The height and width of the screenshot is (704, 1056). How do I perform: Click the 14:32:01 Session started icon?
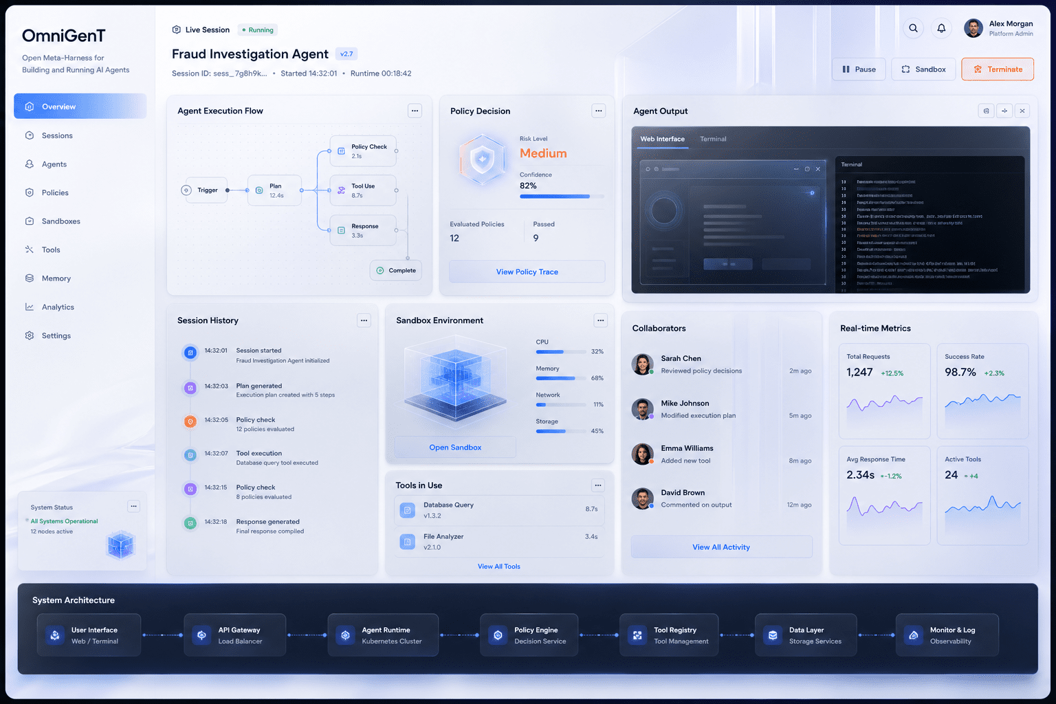tap(190, 353)
